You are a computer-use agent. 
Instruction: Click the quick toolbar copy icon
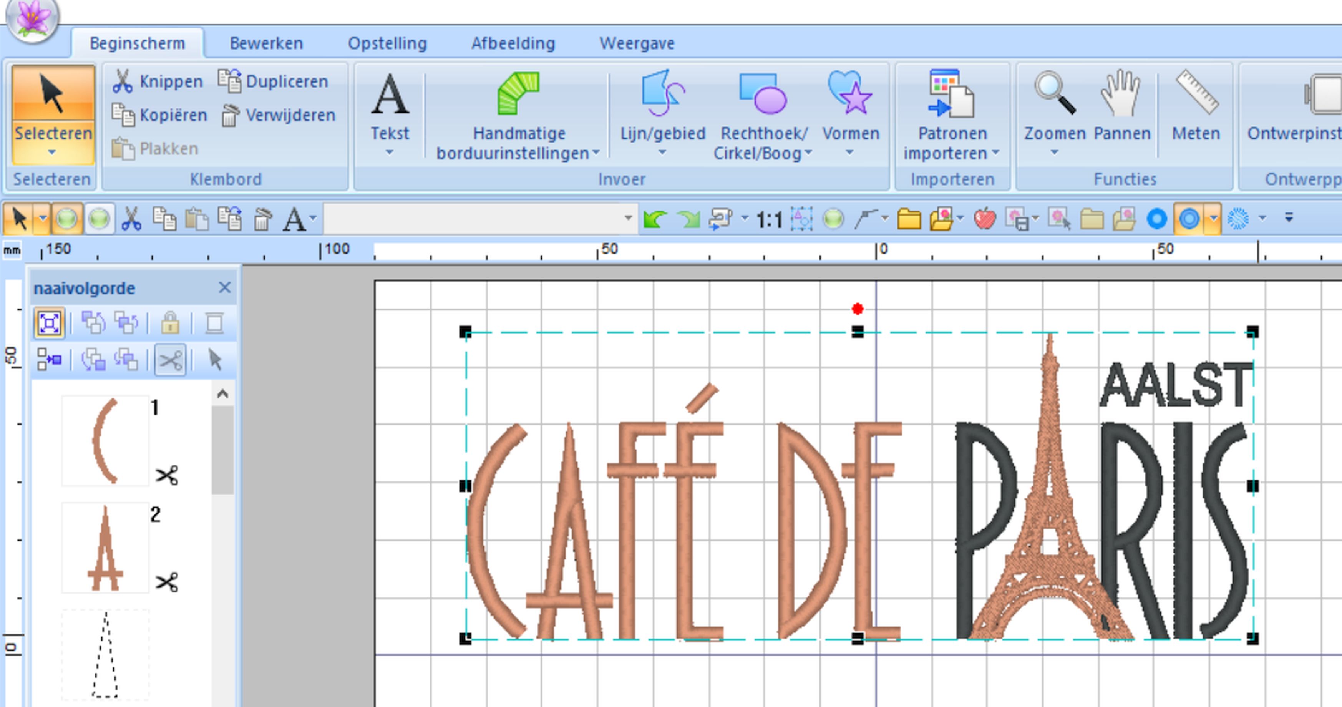click(164, 218)
